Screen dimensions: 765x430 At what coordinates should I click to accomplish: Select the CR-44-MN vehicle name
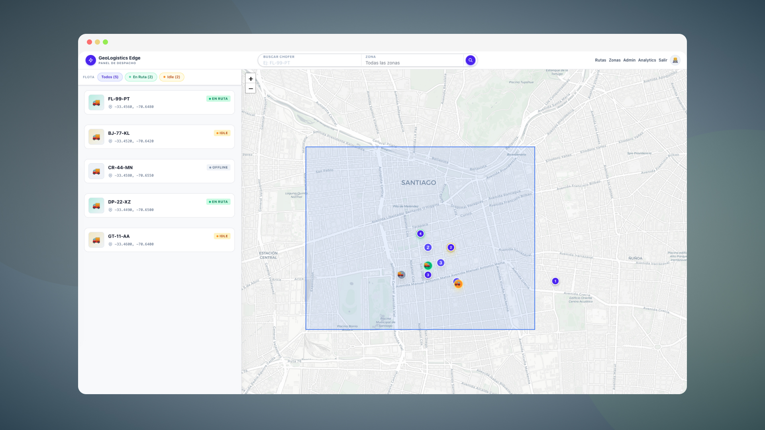pyautogui.click(x=120, y=168)
